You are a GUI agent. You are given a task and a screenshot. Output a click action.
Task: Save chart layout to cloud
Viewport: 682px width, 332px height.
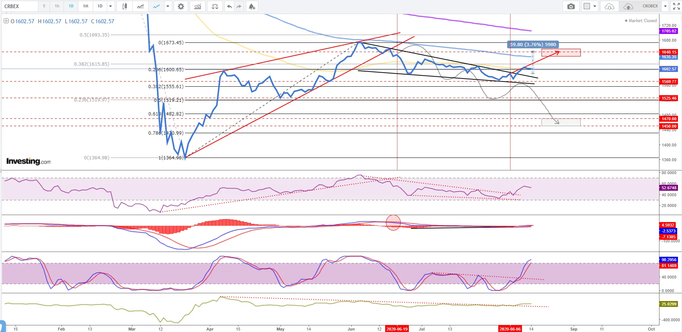click(628, 6)
